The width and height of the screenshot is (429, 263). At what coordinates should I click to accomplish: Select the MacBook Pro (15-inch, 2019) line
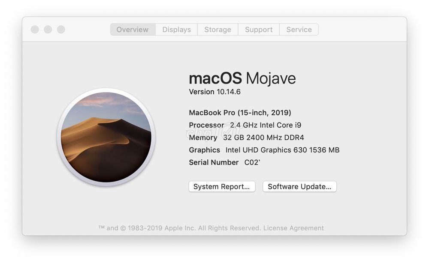point(240,113)
